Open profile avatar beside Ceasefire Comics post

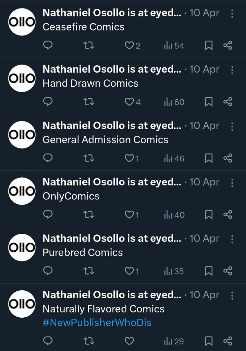(x=22, y=22)
